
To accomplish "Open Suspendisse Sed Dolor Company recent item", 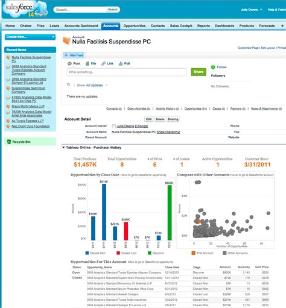I will tap(28, 90).
